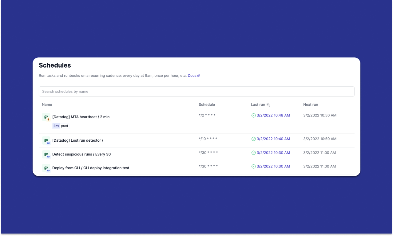Viewport: 393px width, 236px height.
Task: Open last run 3/2/2022 10:40 AM
Action: [x=273, y=139]
